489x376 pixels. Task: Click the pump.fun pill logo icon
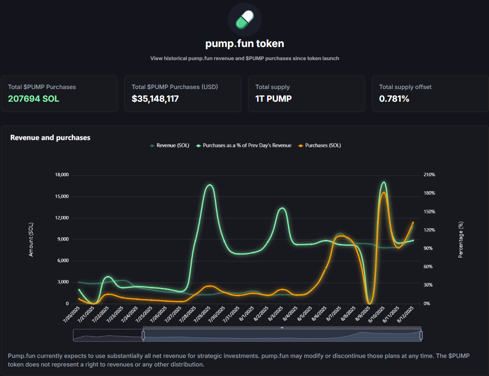[244, 19]
